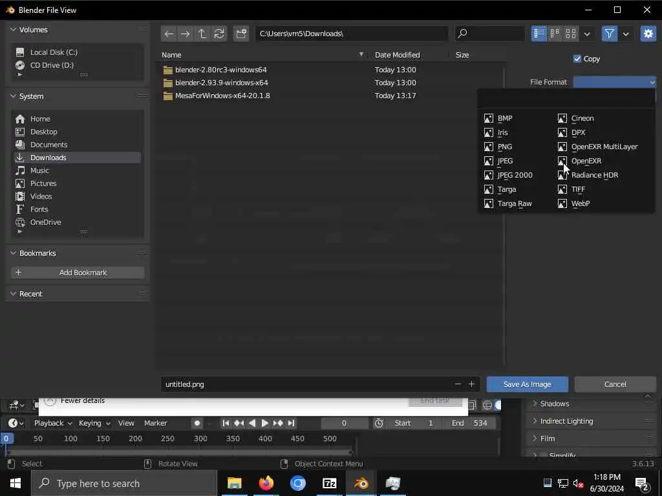Open display settings dropdown arrow

tap(587, 34)
